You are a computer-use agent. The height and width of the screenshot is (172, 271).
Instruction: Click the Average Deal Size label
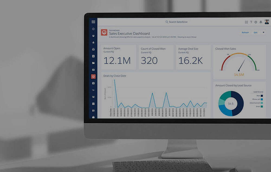click(188, 49)
